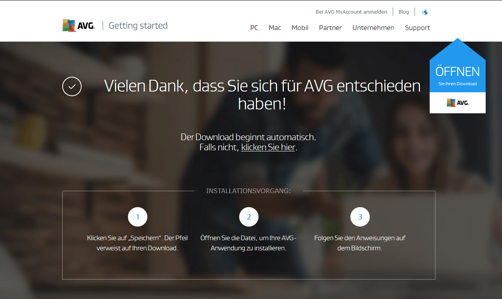Click the 'Vielen Dank' main heading

[262, 95]
